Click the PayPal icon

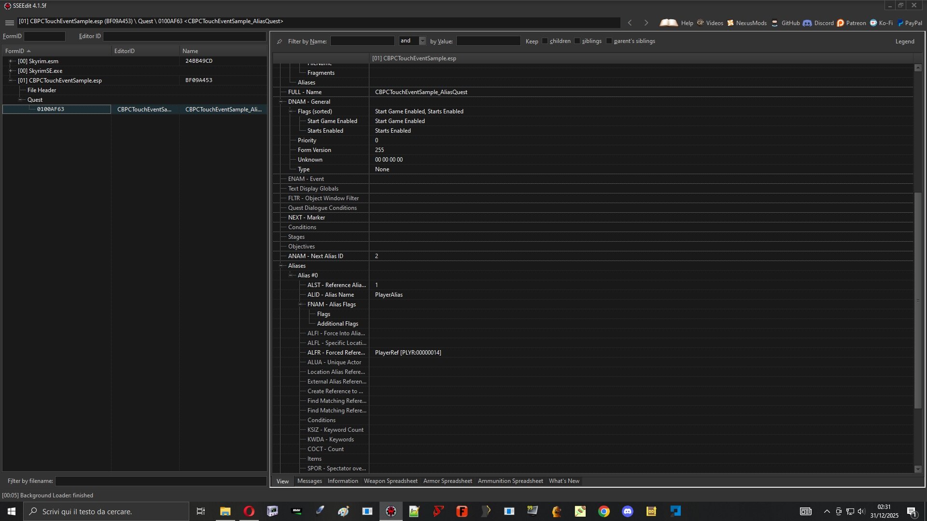(x=900, y=23)
